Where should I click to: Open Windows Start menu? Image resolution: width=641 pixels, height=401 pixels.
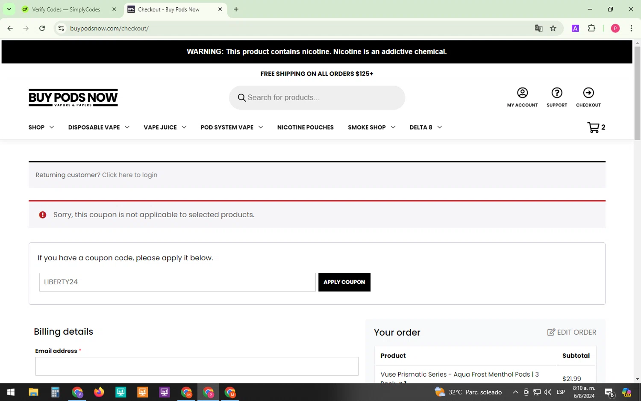pyautogui.click(x=11, y=392)
